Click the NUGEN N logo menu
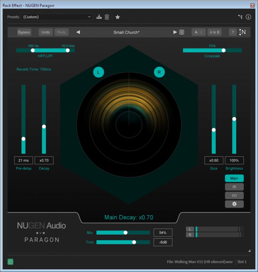The image size is (258, 272). (x=243, y=32)
